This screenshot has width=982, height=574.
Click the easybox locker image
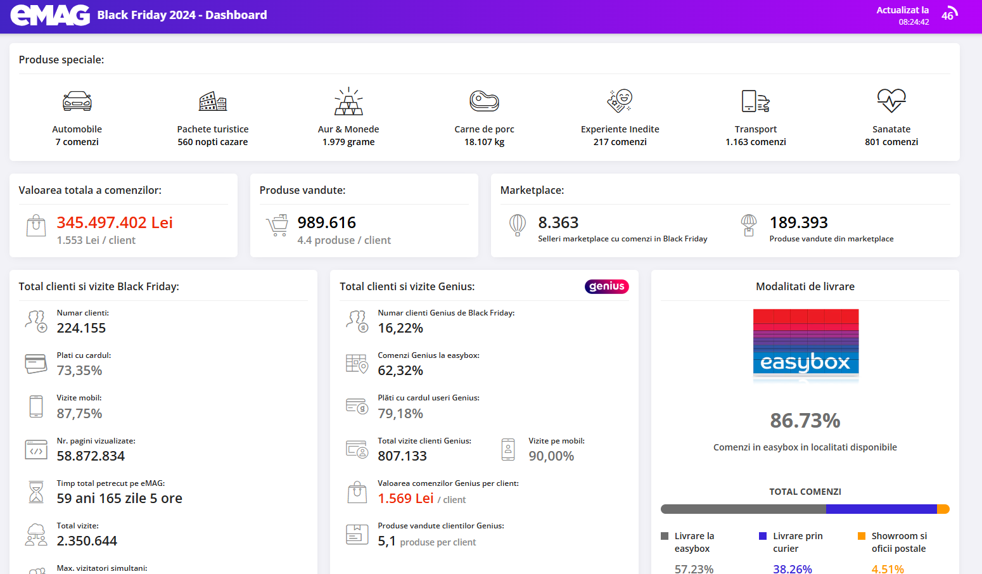point(805,345)
